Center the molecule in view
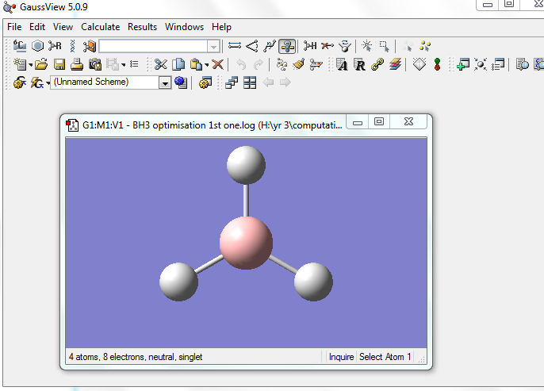This screenshot has height=391, width=544. click(481, 64)
